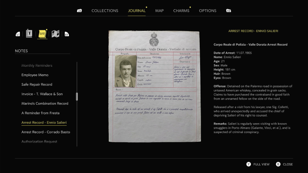Viewport: 308px width, 173px height.
Task: Switch to the Collections tab
Action: [104, 11]
